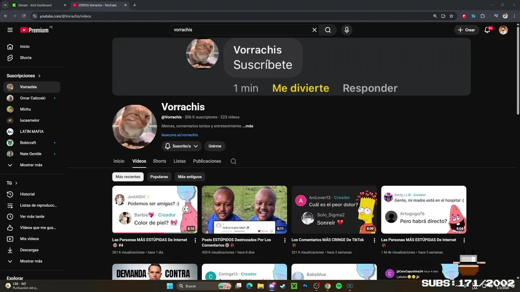The width and height of the screenshot is (520, 292).
Task: Open Shorts from the left sidebar
Action: coord(32,58)
